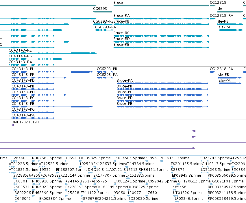Click EST label LP15283.5prime
Image resolution: width=246 pixels, height=203 pixels.
140,175
